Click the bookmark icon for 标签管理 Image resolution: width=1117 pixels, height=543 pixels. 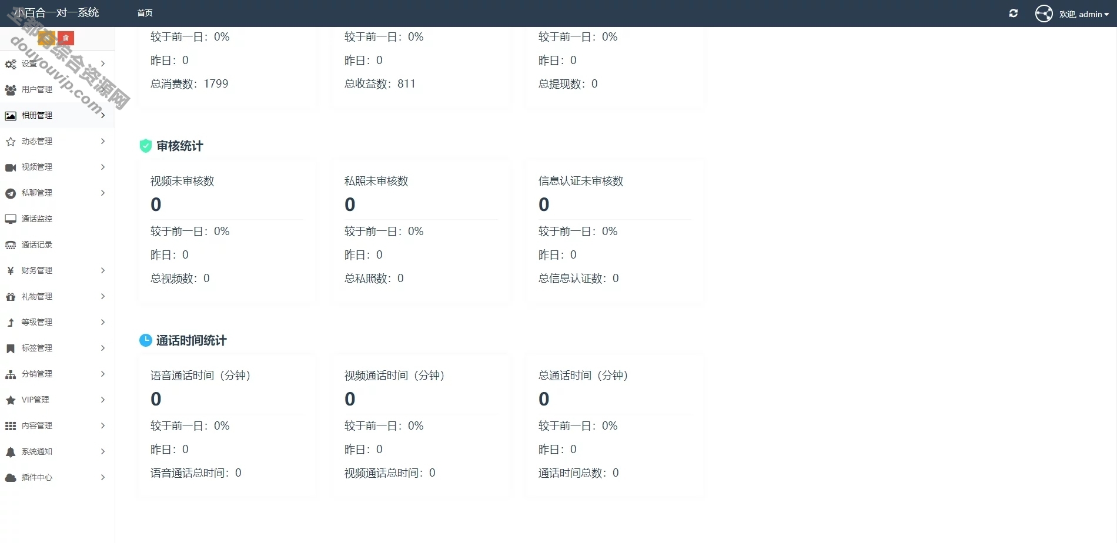(x=11, y=348)
